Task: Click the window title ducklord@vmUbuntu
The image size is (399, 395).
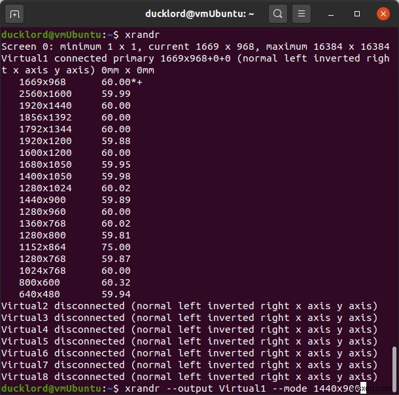Action: pyautogui.click(x=199, y=14)
